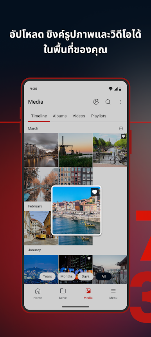Image resolution: width=151 pixels, height=337 pixels.
Task: Open the colorful building facades photo
Action: (x=75, y=176)
